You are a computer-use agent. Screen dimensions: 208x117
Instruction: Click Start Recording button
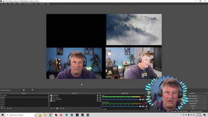click(193, 98)
